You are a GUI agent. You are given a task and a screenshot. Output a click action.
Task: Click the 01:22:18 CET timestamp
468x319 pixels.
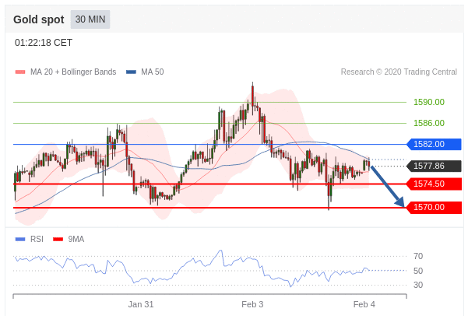click(x=44, y=43)
